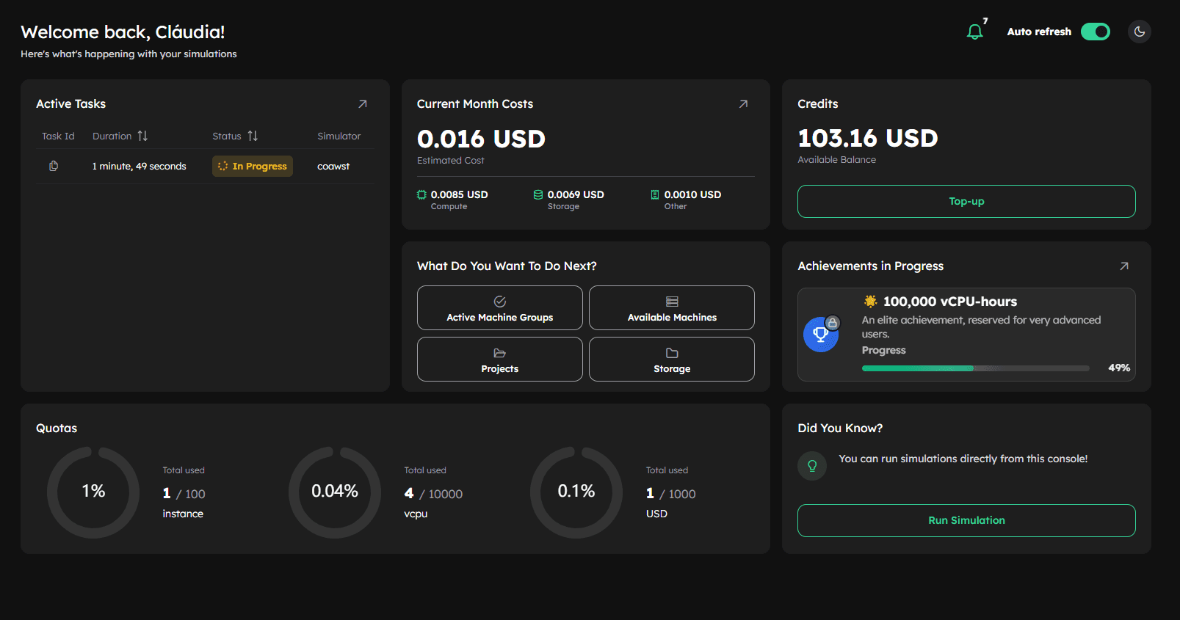Click the 49% progress value
Image resolution: width=1180 pixels, height=620 pixels.
tap(1119, 368)
